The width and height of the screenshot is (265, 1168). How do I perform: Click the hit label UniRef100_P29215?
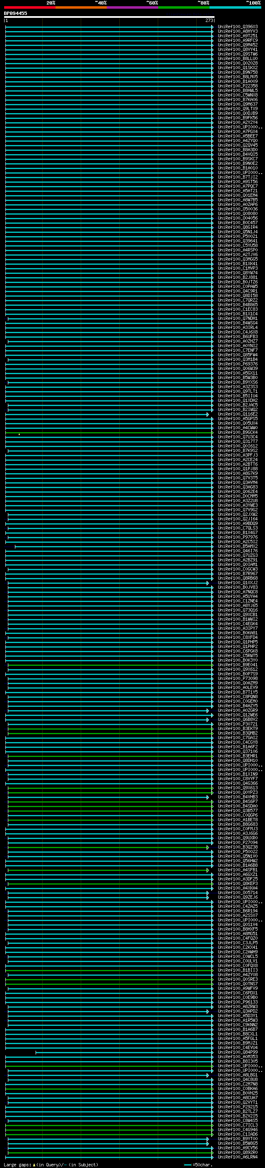point(238,1107)
